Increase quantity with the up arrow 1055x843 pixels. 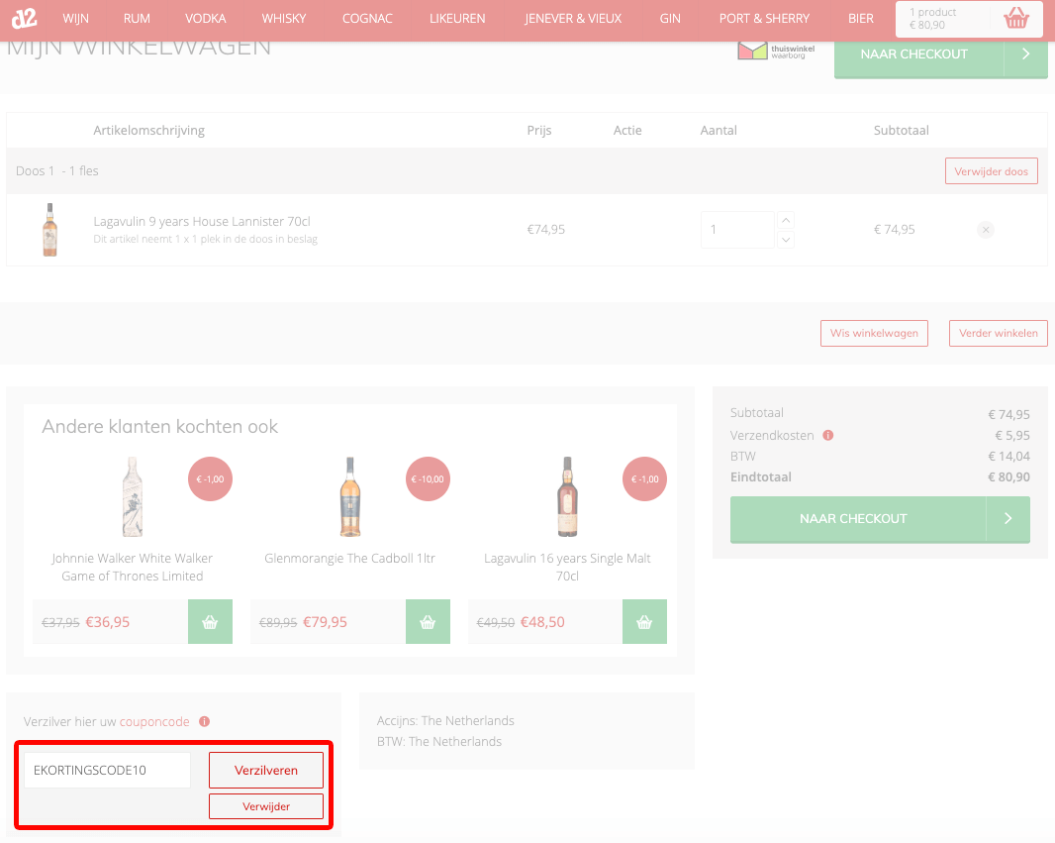[x=785, y=220]
